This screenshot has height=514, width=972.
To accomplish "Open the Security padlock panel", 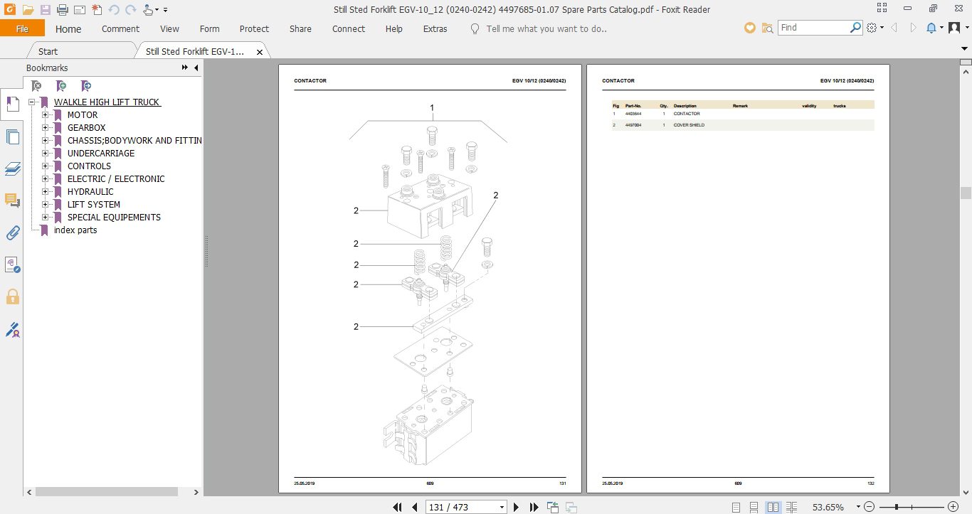I will pyautogui.click(x=12, y=296).
